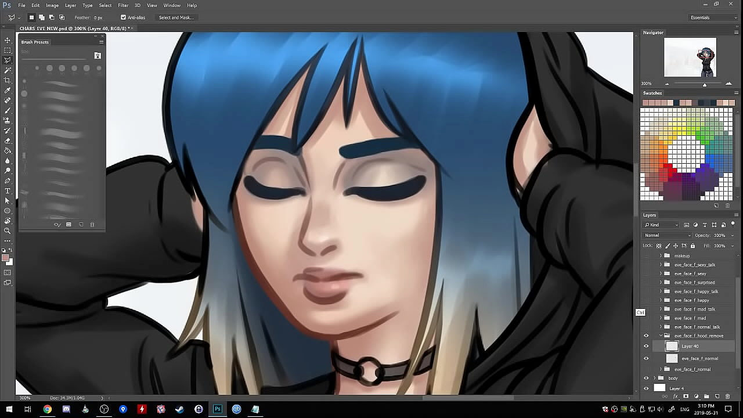The height and width of the screenshot is (418, 743).
Task: Click the Navigator preview thumbnail
Action: click(690, 57)
